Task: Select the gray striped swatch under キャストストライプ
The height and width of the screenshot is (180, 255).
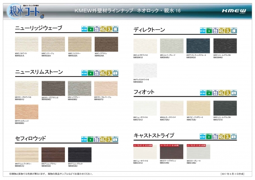Action: (198, 152)
